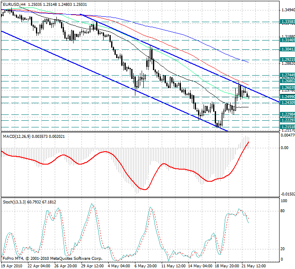295x269 pixels.
Task: Click the 21 May 12:00 time label
Action: pyautogui.click(x=254, y=266)
